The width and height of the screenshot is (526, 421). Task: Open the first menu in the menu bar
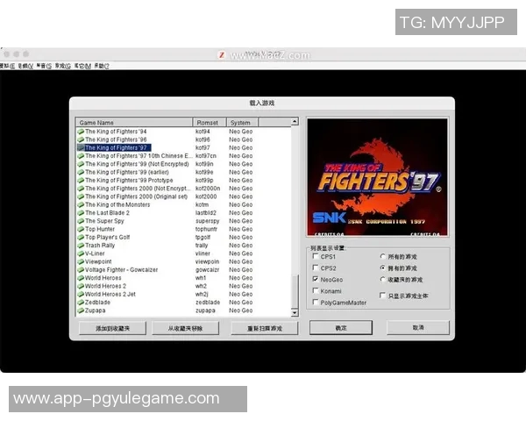coord(5,66)
